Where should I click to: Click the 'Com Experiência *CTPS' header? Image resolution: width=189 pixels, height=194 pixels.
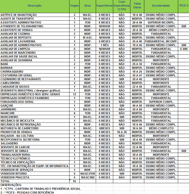pos(121,6)
